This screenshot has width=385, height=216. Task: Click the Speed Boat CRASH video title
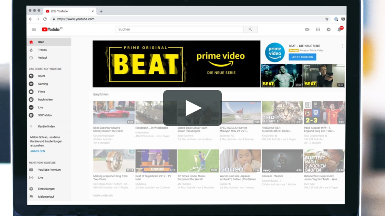[x=192, y=129]
